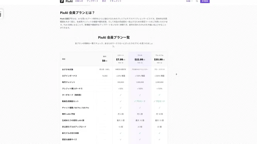Viewport: 257px width, 144px height.
Task: Click the 生成あたりの使用 LoRA 数 label
Action: tap(73, 121)
